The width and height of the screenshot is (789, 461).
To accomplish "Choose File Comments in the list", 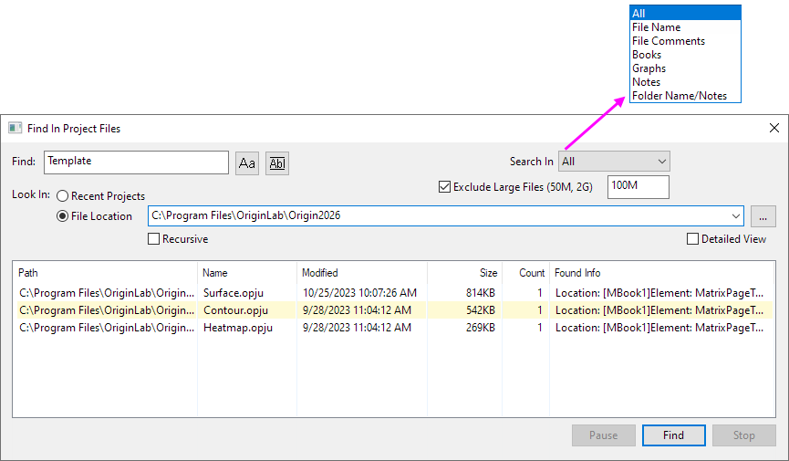I will 668,41.
